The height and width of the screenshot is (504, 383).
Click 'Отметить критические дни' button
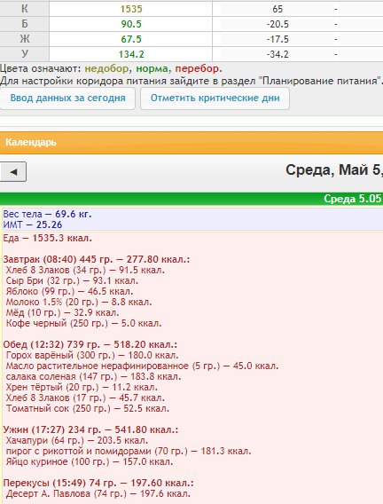coord(215,98)
